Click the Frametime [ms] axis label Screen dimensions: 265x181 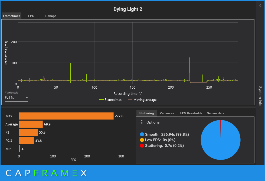point(6,53)
